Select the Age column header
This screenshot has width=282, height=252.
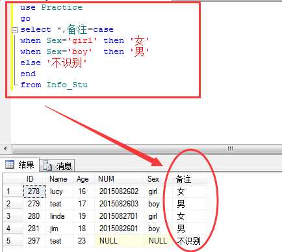coord(84,179)
